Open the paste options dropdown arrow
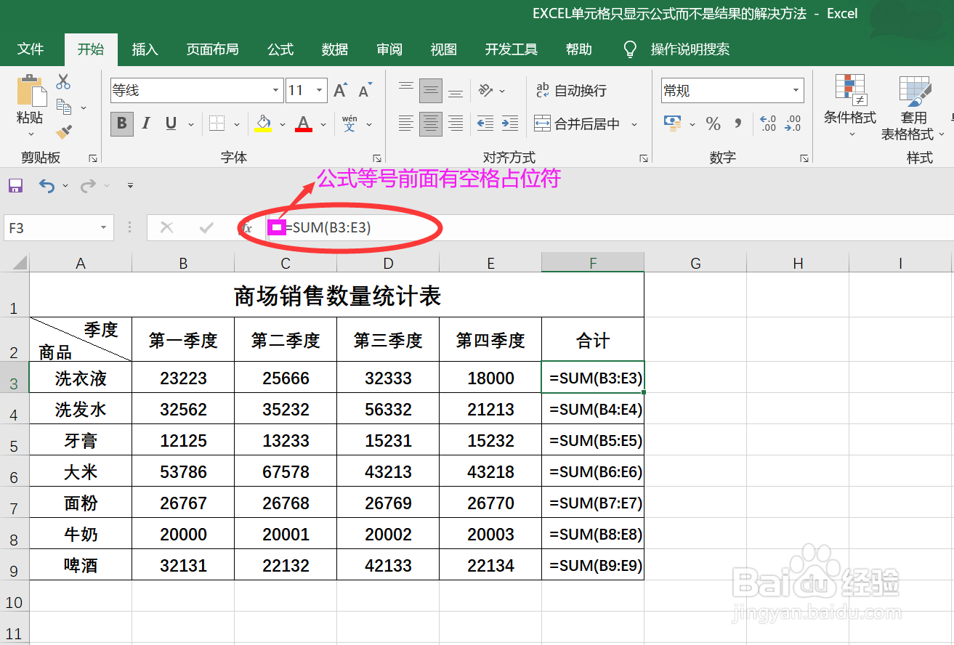 pos(31,134)
